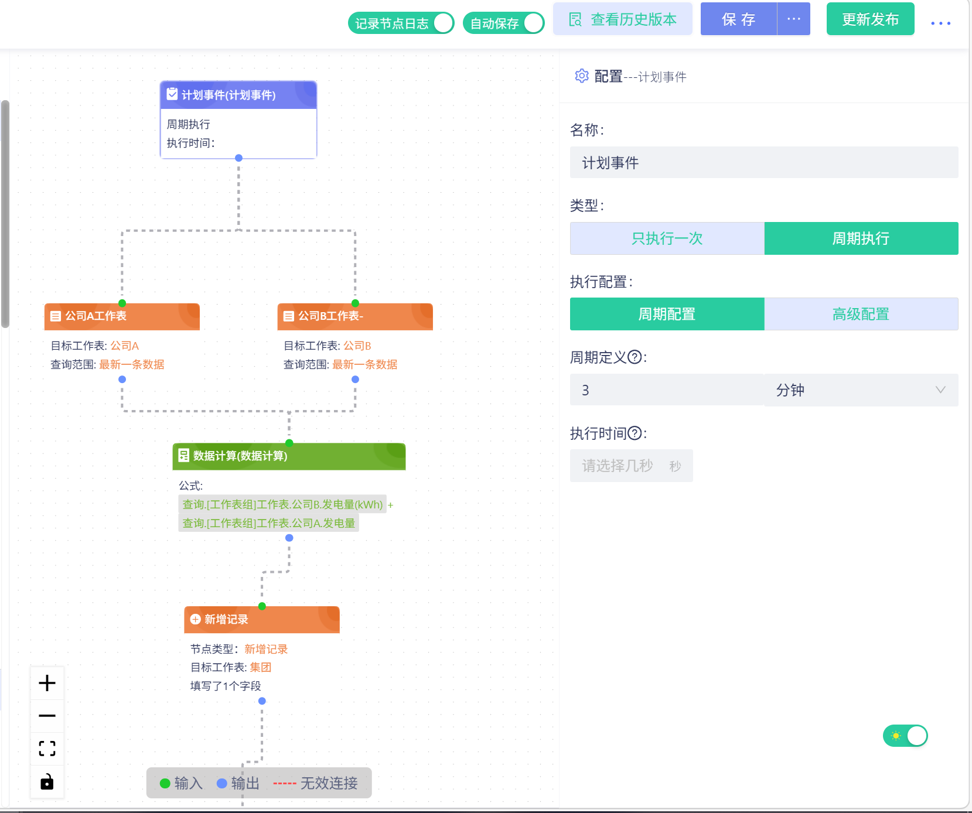Open the ... menu at top right corner
Image resolution: width=972 pixels, height=813 pixels.
click(941, 23)
